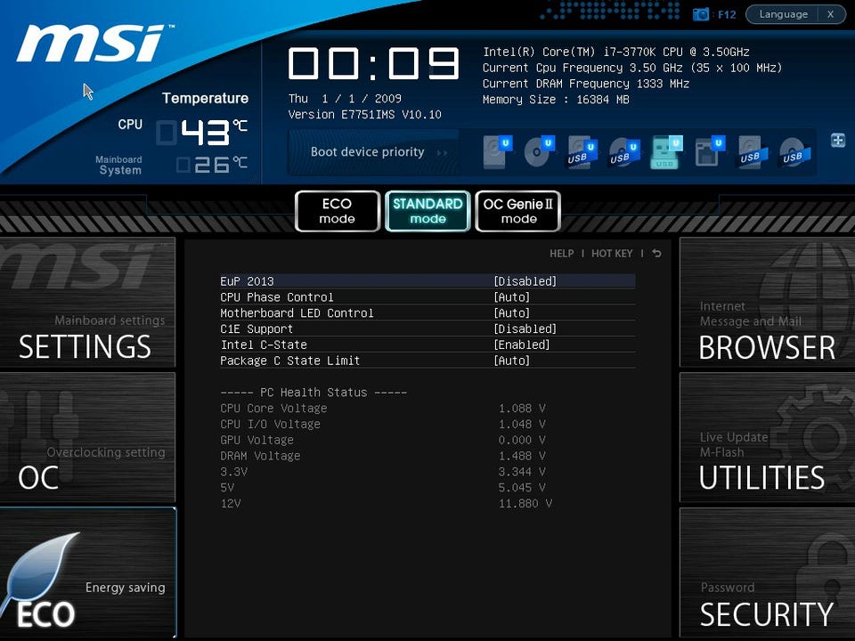The width and height of the screenshot is (855, 641).
Task: Click the F12 screenshot camera icon
Action: [701, 14]
